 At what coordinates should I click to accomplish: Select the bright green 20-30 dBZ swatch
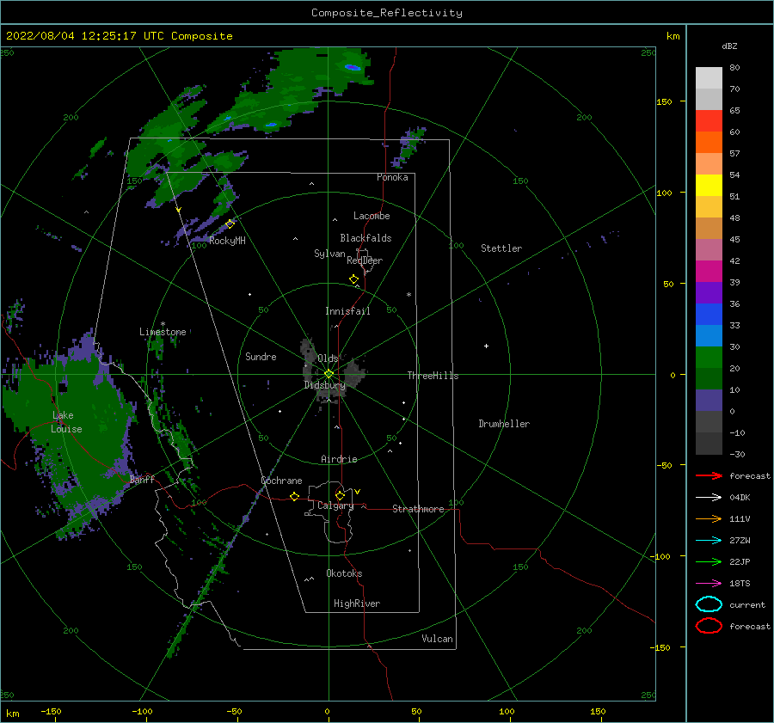[709, 358]
